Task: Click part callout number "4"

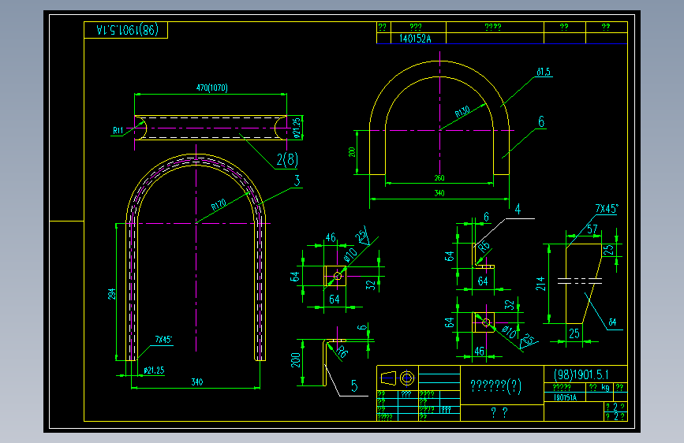Action: [x=518, y=210]
